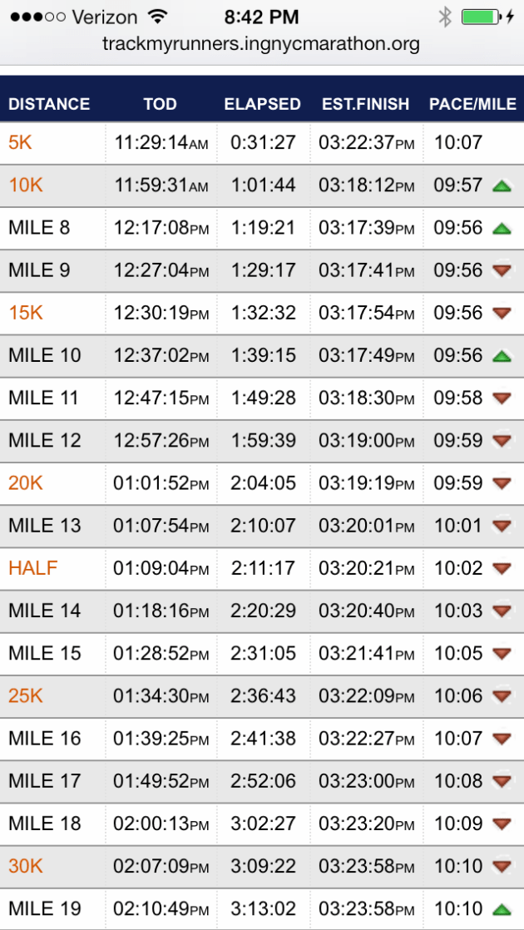Open the orange 20K split link
Image resolution: width=524 pixels, height=930 pixels.
[x=26, y=483]
